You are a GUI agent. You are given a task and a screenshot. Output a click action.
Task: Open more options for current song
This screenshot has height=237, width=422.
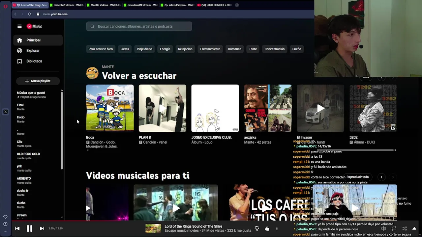point(277,228)
